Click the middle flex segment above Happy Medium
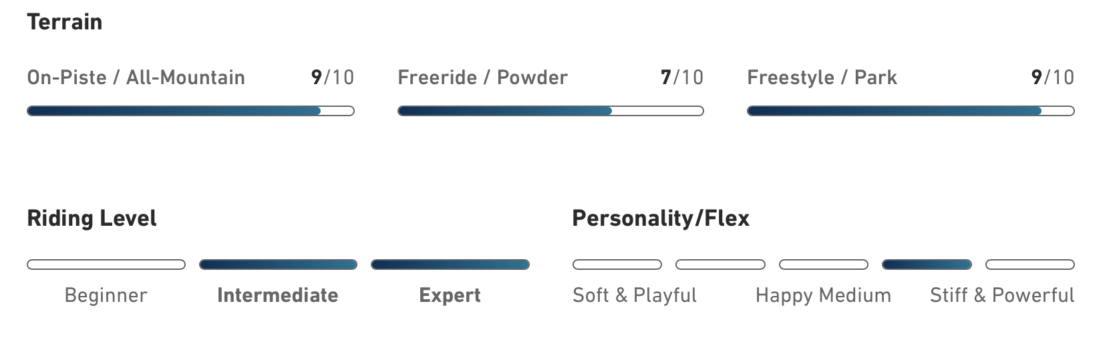 click(x=824, y=265)
